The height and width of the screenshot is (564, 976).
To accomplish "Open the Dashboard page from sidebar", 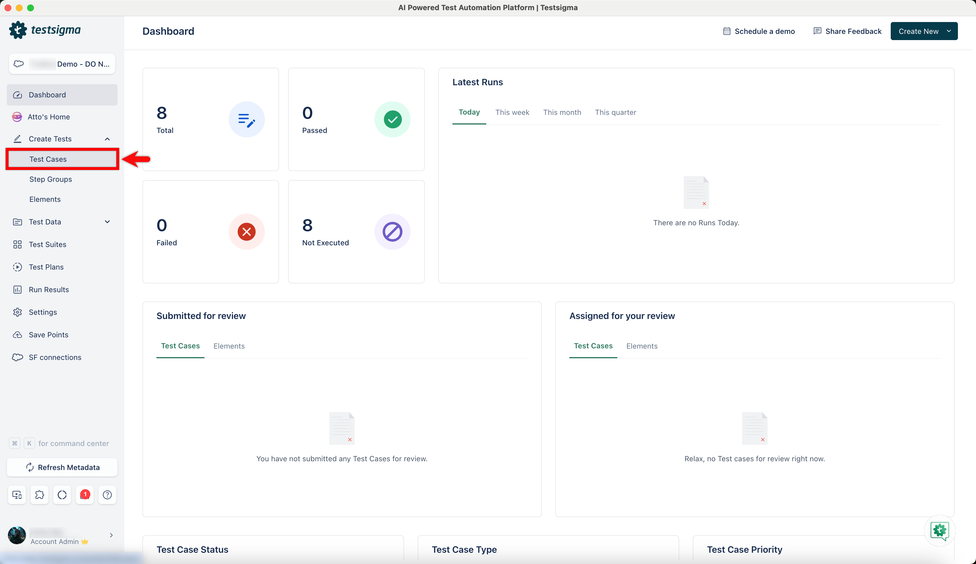I will [x=62, y=95].
